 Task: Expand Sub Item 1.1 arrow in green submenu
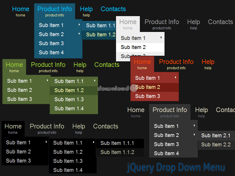click(95, 81)
